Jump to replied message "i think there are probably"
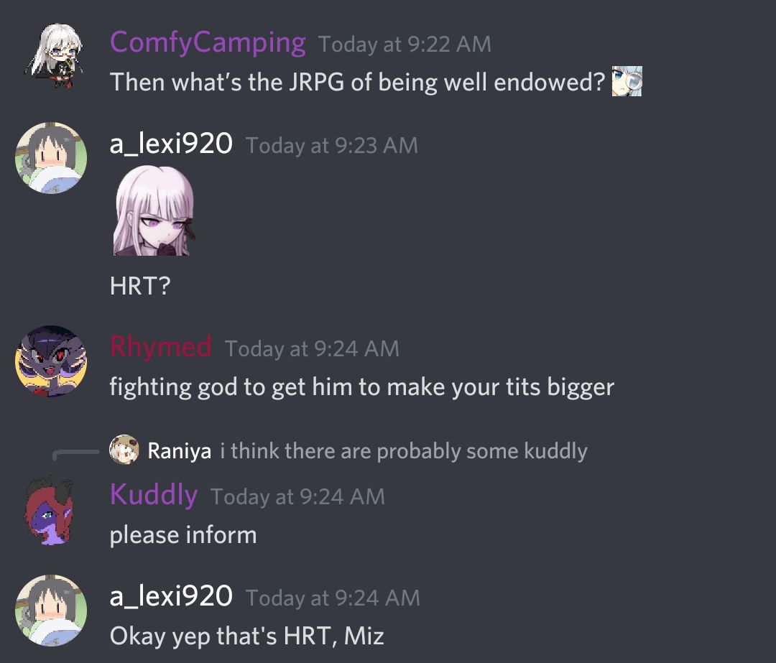 tap(404, 451)
